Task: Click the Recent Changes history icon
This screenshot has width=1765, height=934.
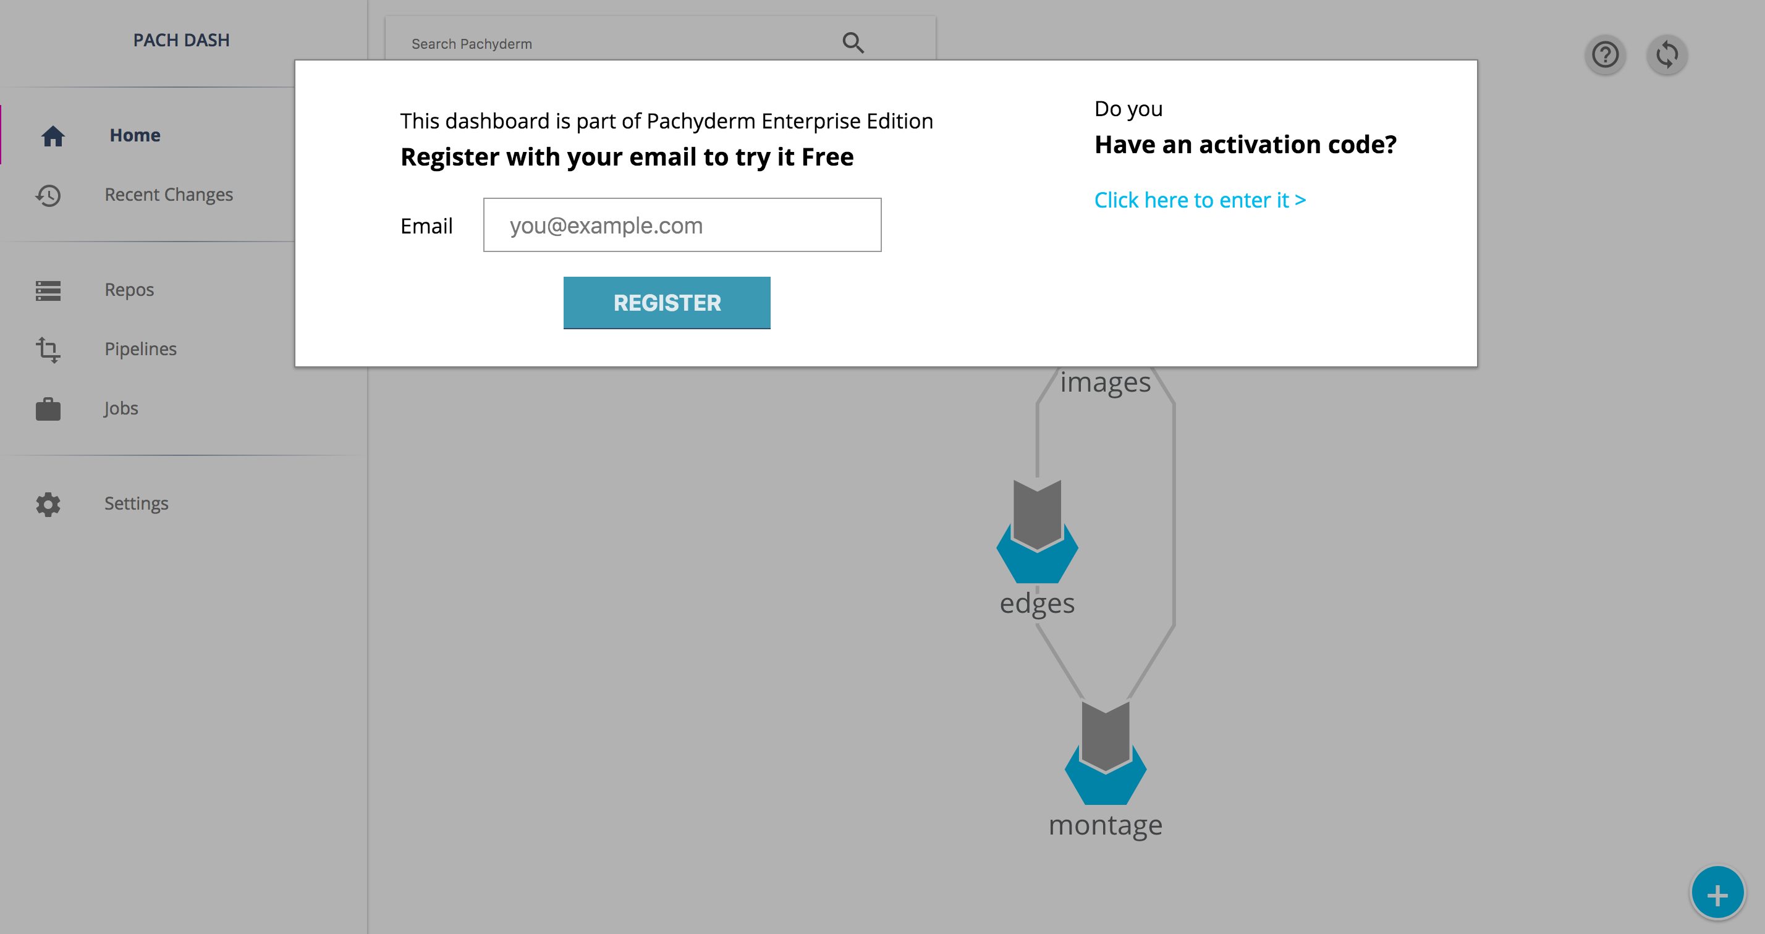Action: 49,196
